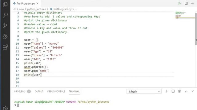Click the 'python_lectures' breadcrumb folder
The height and width of the screenshot is (110, 197).
(36, 9)
